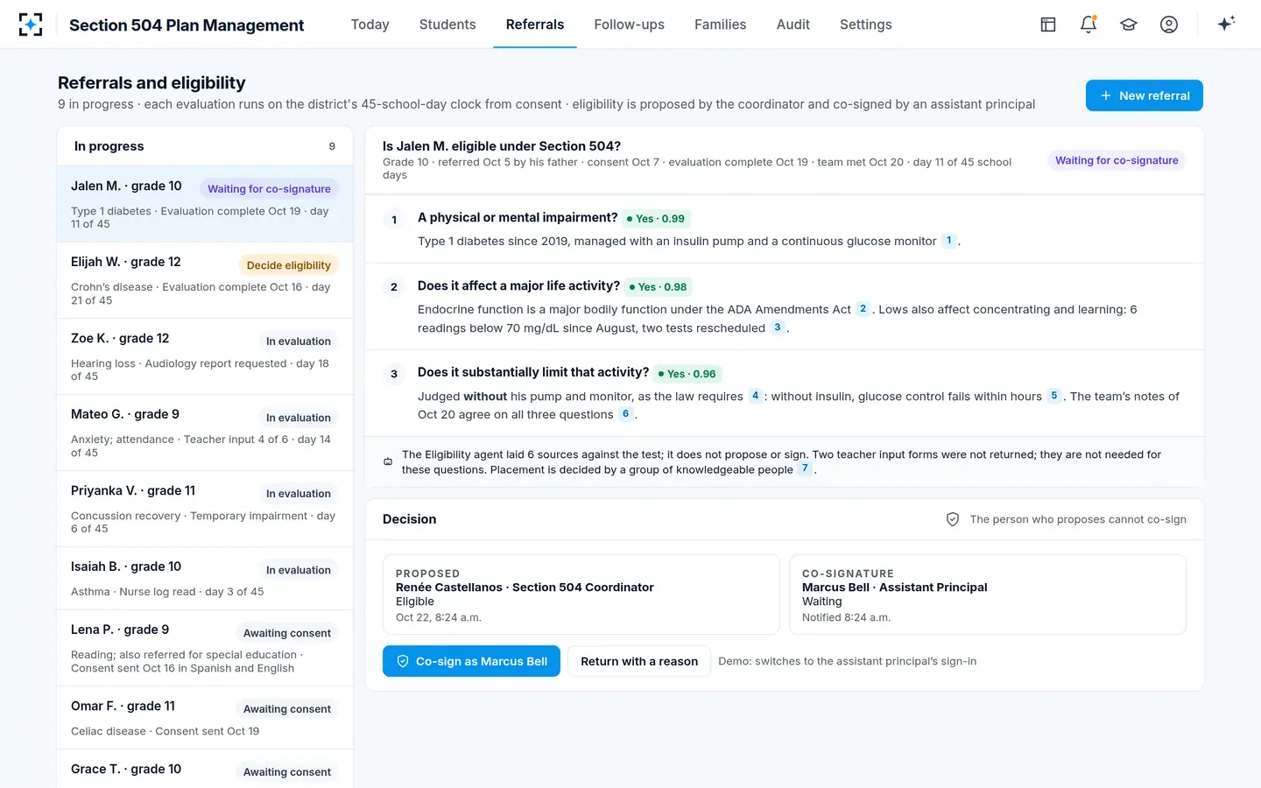This screenshot has width=1261, height=788.
Task: Open the Follow-ups tab
Action: tap(629, 25)
